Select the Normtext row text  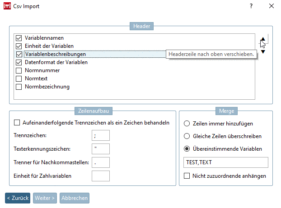pos(36,79)
